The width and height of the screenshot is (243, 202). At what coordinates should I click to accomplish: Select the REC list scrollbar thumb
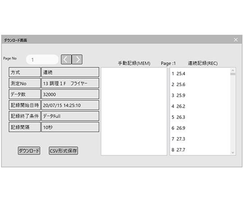pyautogui.click(x=233, y=74)
